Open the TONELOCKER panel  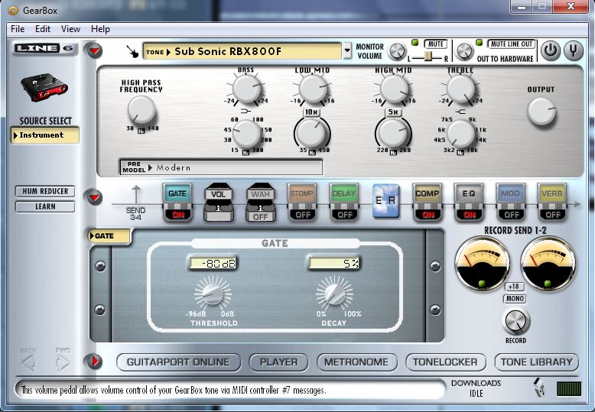[x=446, y=362]
